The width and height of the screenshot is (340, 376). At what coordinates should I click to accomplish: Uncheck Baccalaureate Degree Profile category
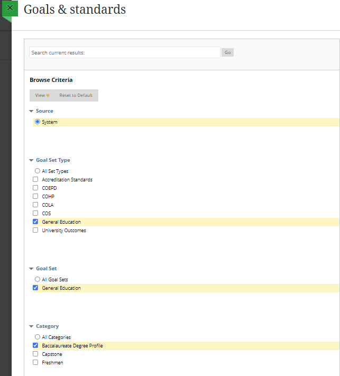(35, 345)
